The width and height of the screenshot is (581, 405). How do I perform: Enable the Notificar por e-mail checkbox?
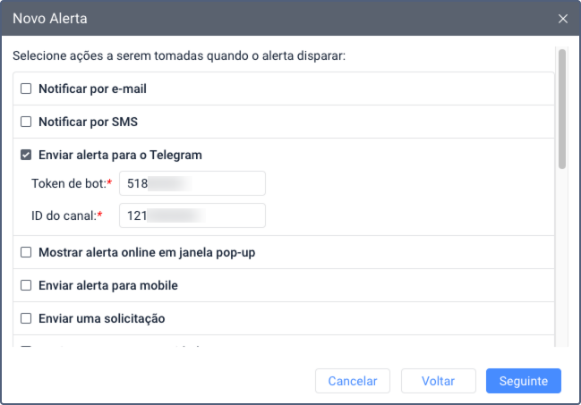[26, 89]
